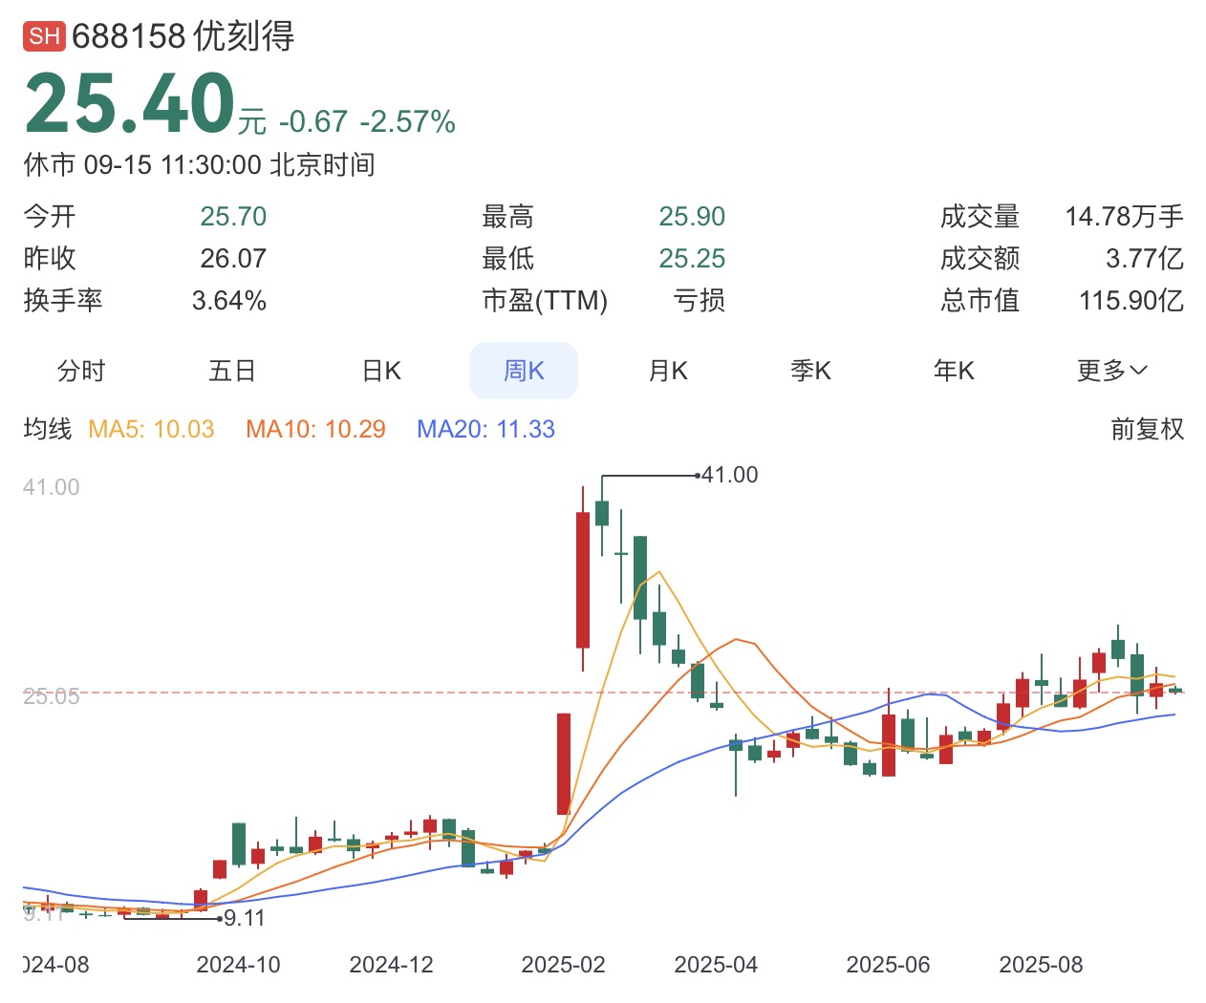Click the 25.05 y-axis price label
This screenshot has width=1206, height=1003.
(52, 696)
